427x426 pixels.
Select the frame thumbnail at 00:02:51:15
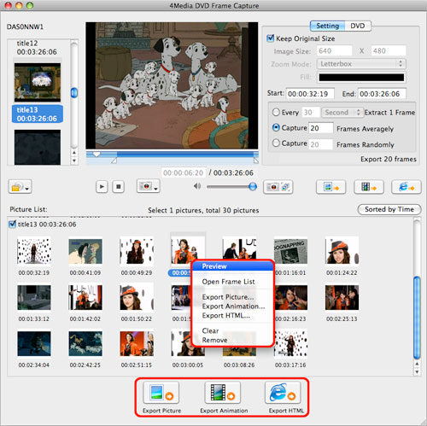tap(137, 343)
